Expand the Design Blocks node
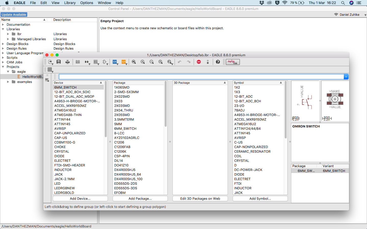 pyautogui.click(x=3, y=44)
